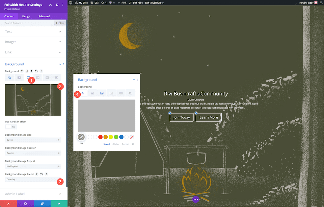Select background gradient tab in left panel
This screenshot has height=207, width=324.
point(19,78)
